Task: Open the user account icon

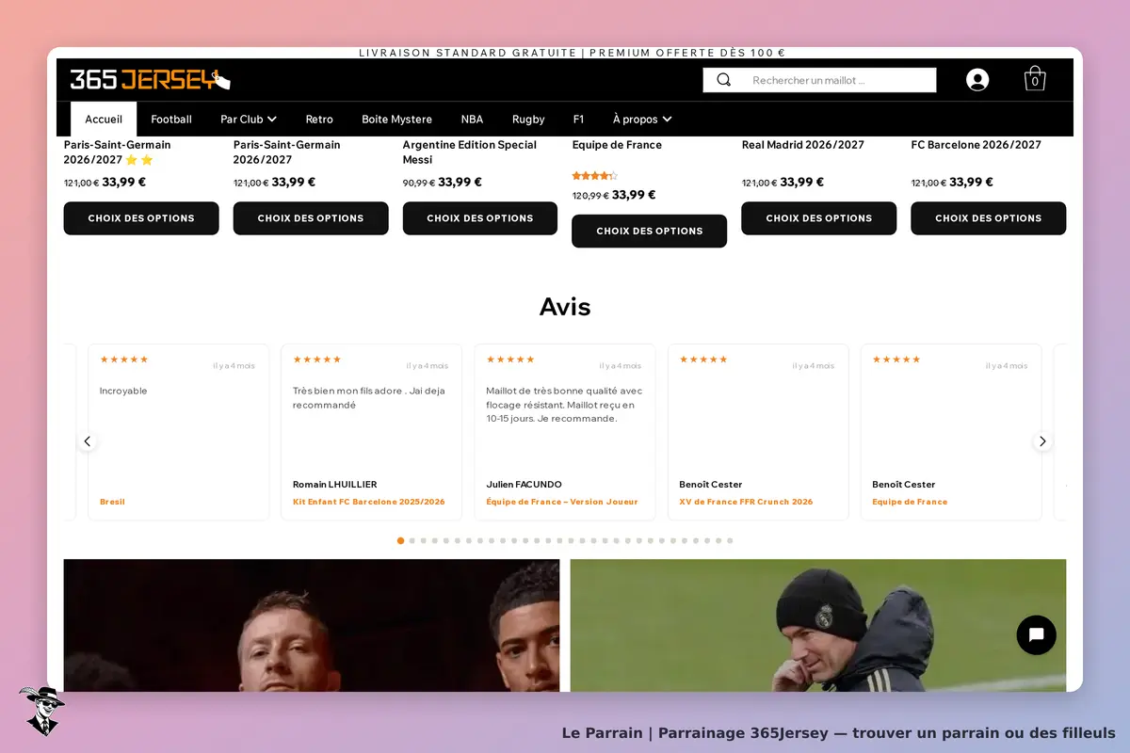Action: click(x=977, y=80)
